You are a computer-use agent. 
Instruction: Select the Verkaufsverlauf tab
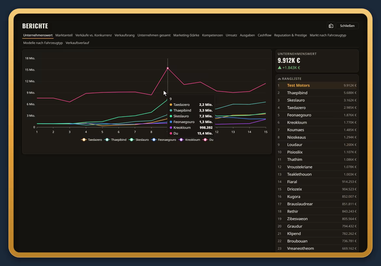77,43
